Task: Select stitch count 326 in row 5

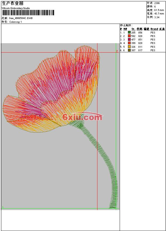Action: (x=133, y=47)
